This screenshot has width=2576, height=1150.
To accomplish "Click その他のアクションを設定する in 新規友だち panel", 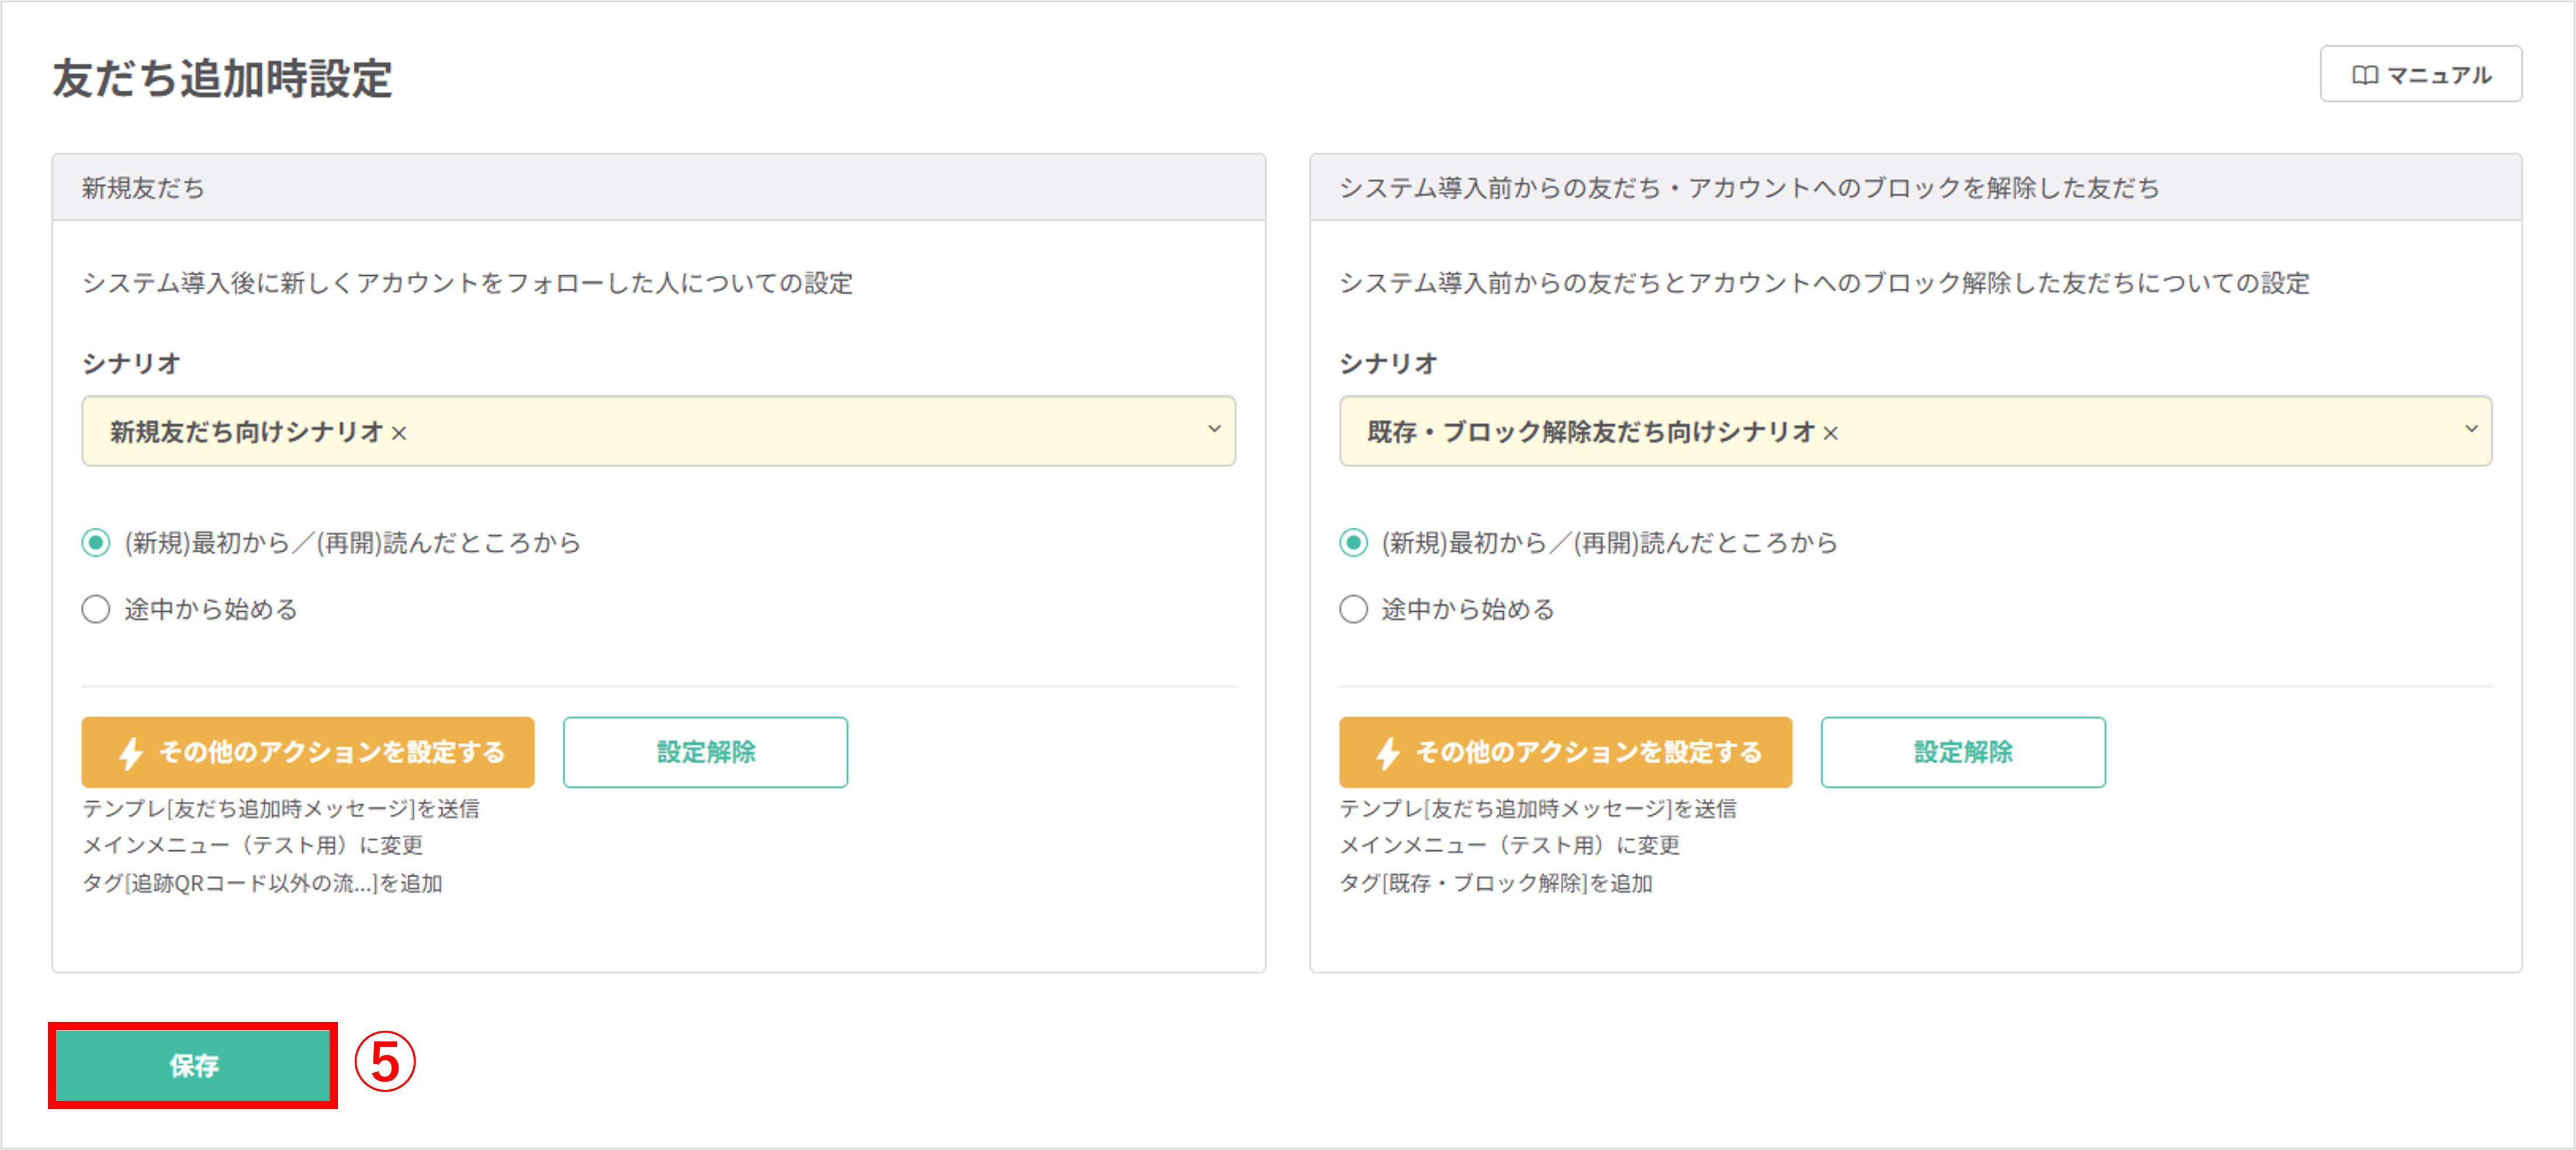I will [x=308, y=752].
